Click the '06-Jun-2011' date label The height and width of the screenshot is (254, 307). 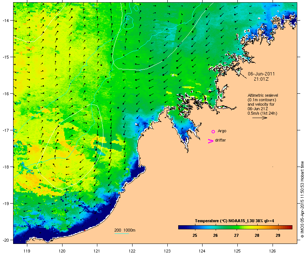pyautogui.click(x=261, y=74)
